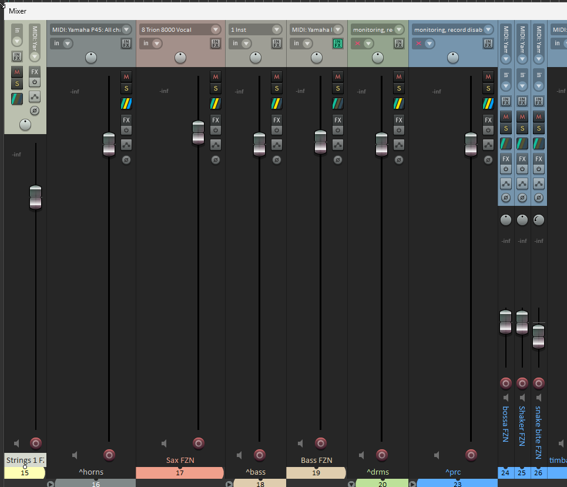The image size is (567, 487).
Task: Bypass FX on Sax FZN track
Action: click(x=216, y=130)
